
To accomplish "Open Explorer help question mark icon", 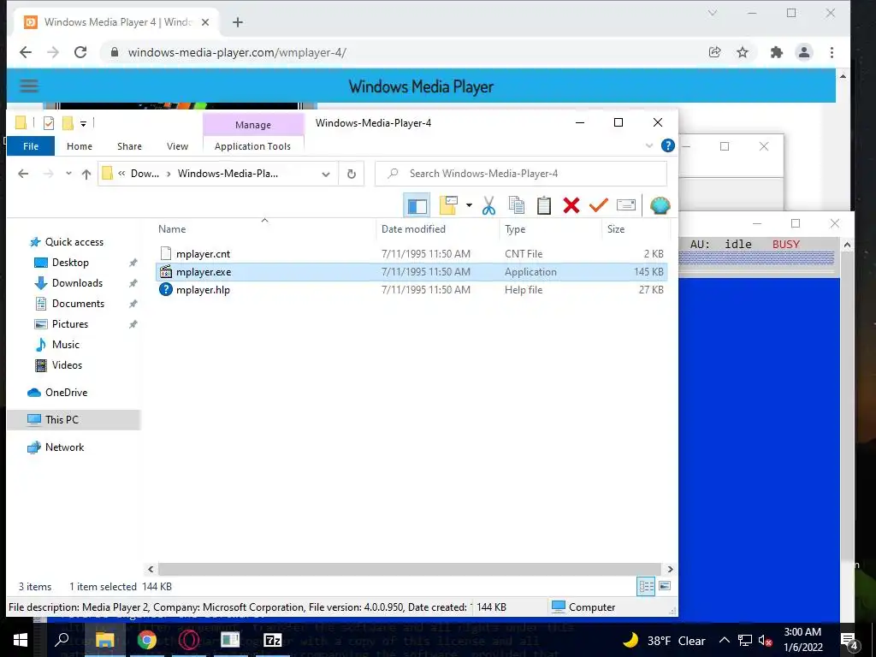I will click(667, 145).
